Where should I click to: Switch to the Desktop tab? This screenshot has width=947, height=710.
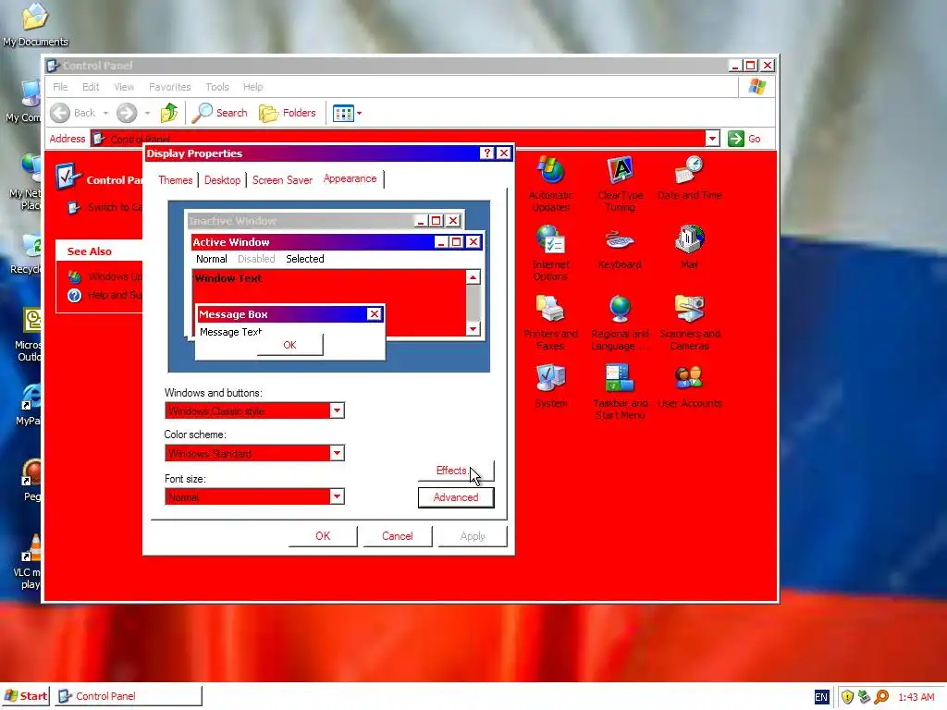(x=222, y=180)
